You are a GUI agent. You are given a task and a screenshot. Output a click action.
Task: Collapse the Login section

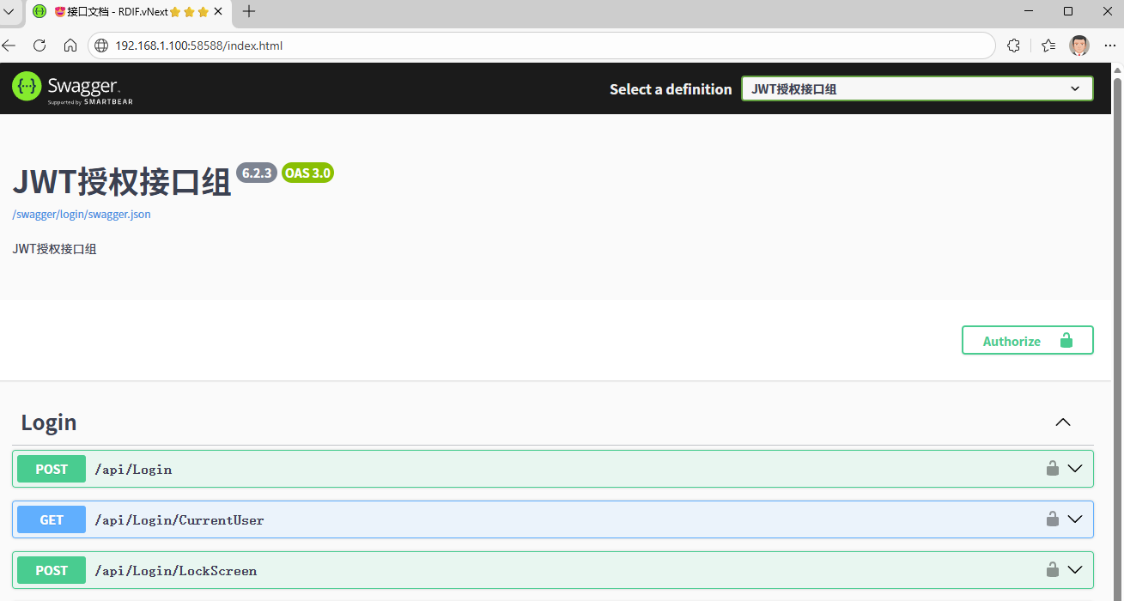1063,422
